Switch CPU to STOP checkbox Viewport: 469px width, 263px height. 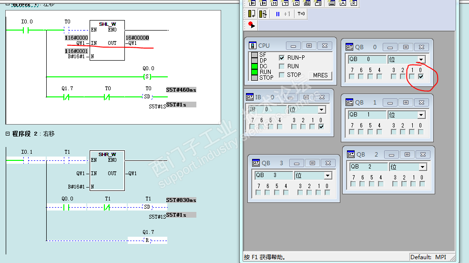(x=282, y=75)
